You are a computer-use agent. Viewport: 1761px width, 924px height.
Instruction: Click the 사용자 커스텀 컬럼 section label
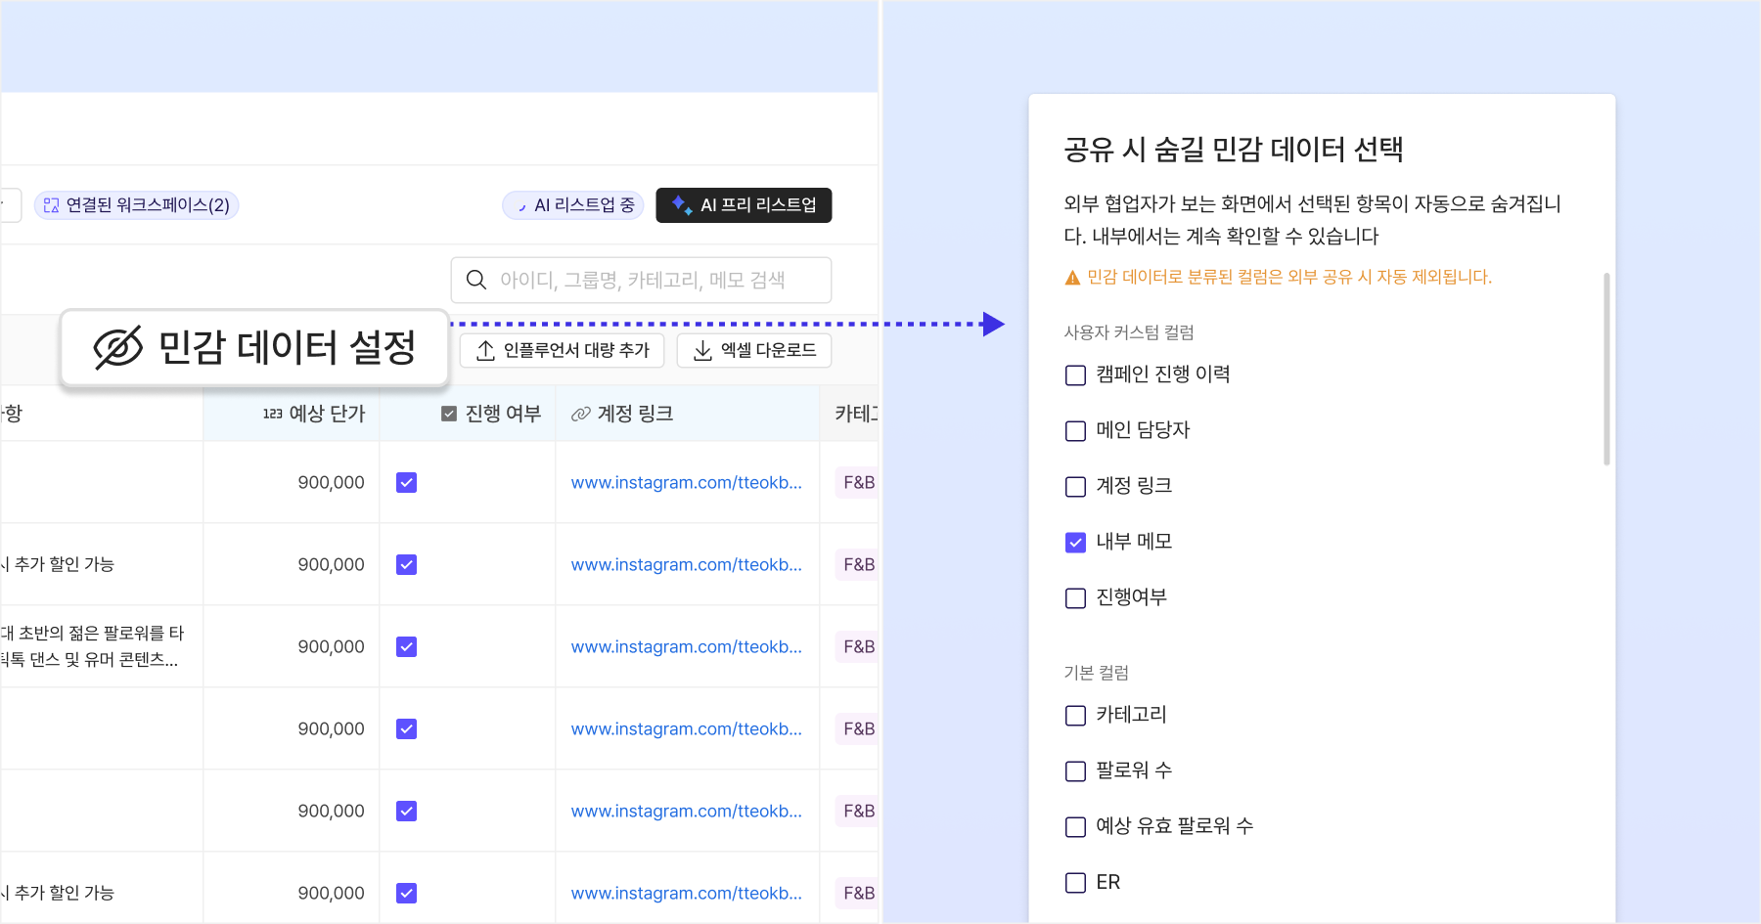click(1129, 332)
